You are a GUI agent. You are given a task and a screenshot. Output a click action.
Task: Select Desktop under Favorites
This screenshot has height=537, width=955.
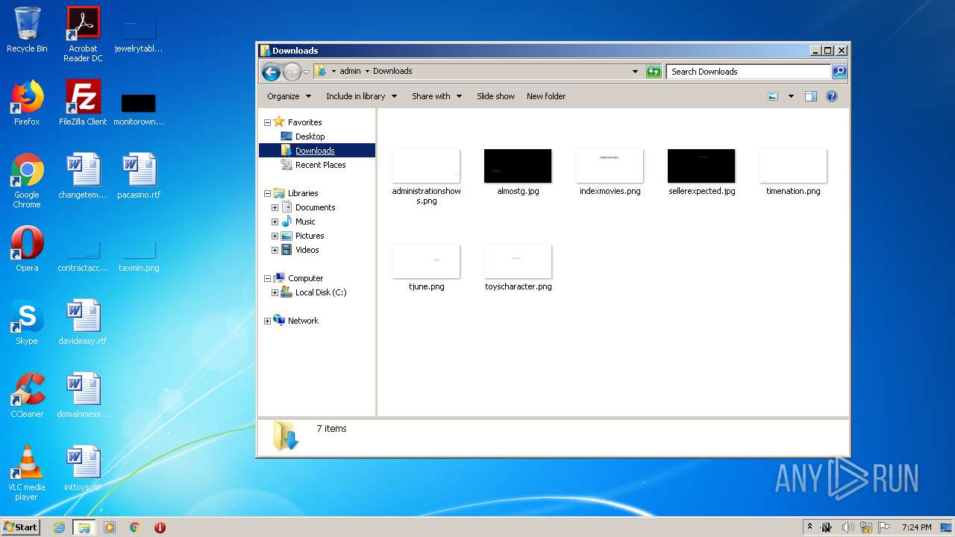pyautogui.click(x=310, y=136)
